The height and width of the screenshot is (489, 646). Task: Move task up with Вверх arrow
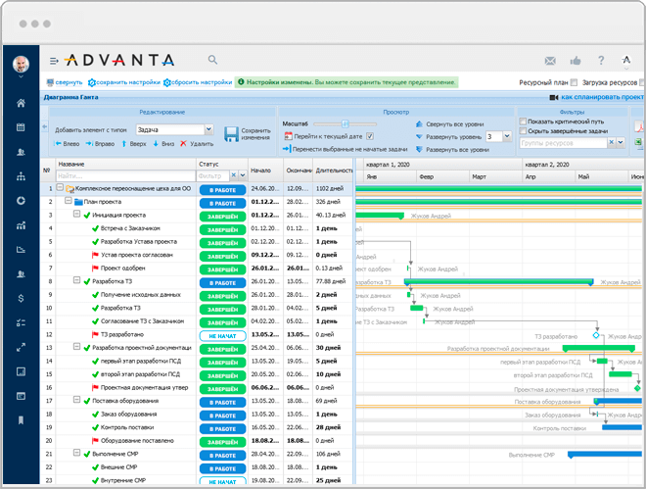point(134,143)
